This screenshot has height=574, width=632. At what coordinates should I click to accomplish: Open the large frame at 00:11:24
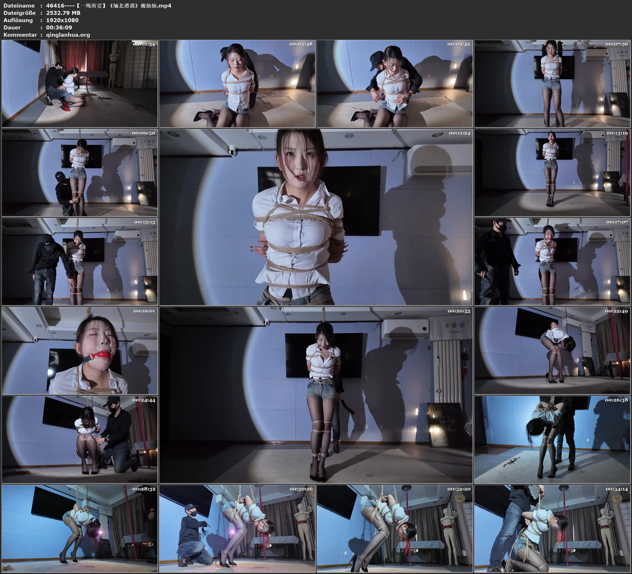click(x=316, y=217)
